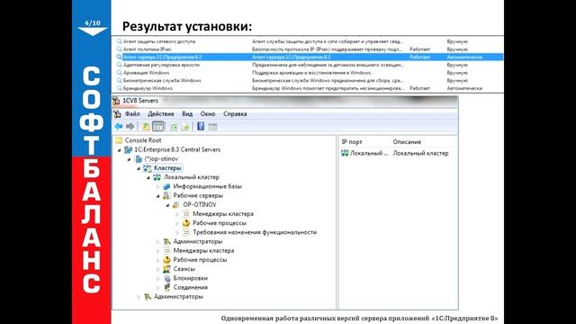This screenshot has height=324, width=576.
Task: Collapse the (*)op-otinov node
Action: tap(129, 159)
